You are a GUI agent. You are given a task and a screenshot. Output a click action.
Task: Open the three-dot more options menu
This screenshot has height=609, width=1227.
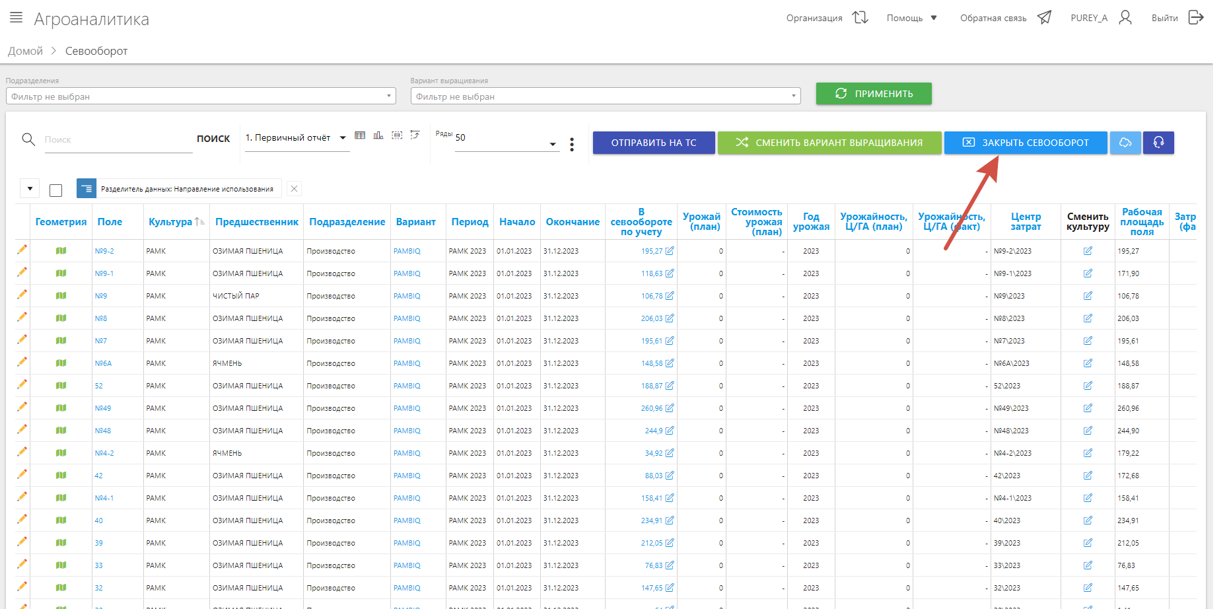[572, 144]
